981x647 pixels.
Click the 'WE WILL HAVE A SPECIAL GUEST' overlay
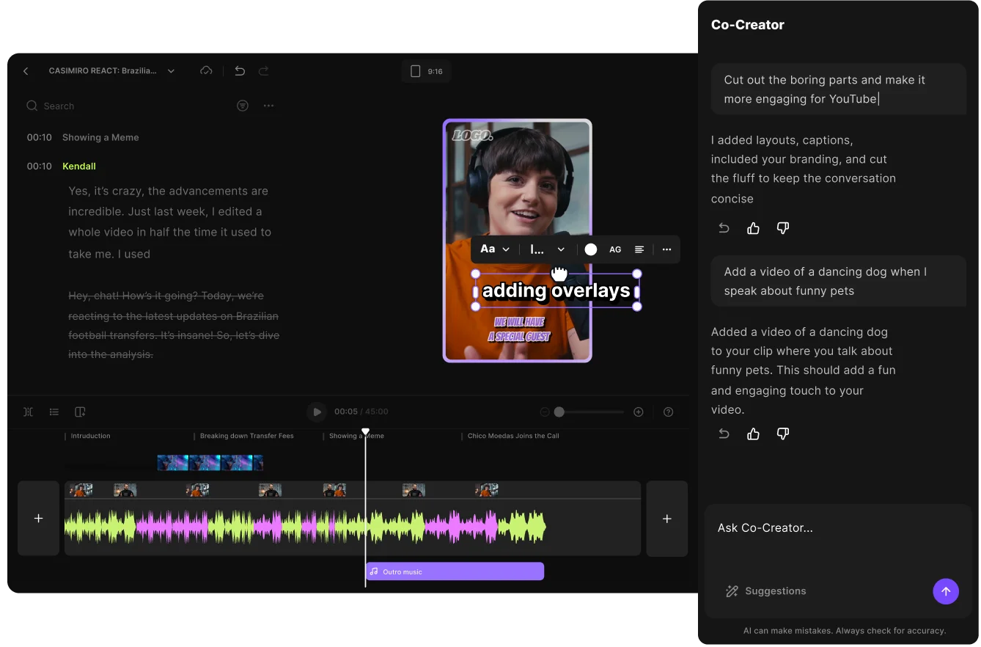coord(519,329)
